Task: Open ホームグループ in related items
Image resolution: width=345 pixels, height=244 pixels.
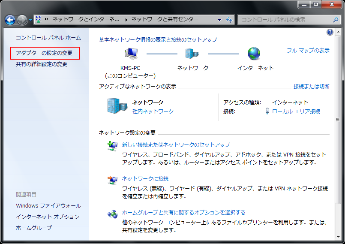Action: (x=34, y=228)
